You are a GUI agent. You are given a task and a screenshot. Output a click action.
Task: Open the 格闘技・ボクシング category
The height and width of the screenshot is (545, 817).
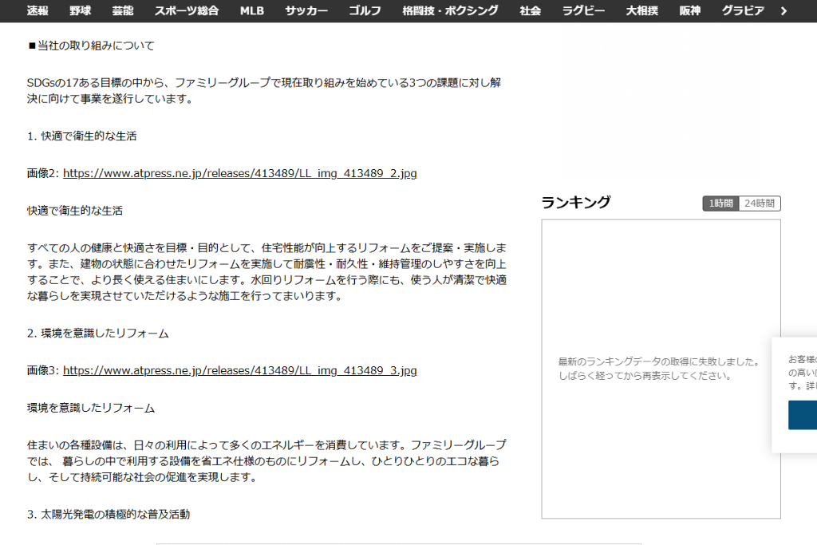coord(450,10)
